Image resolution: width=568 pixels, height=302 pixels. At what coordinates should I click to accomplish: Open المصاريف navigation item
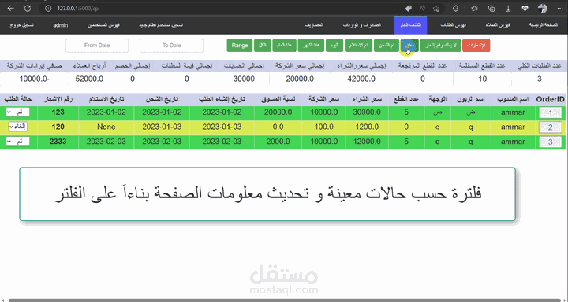314,25
